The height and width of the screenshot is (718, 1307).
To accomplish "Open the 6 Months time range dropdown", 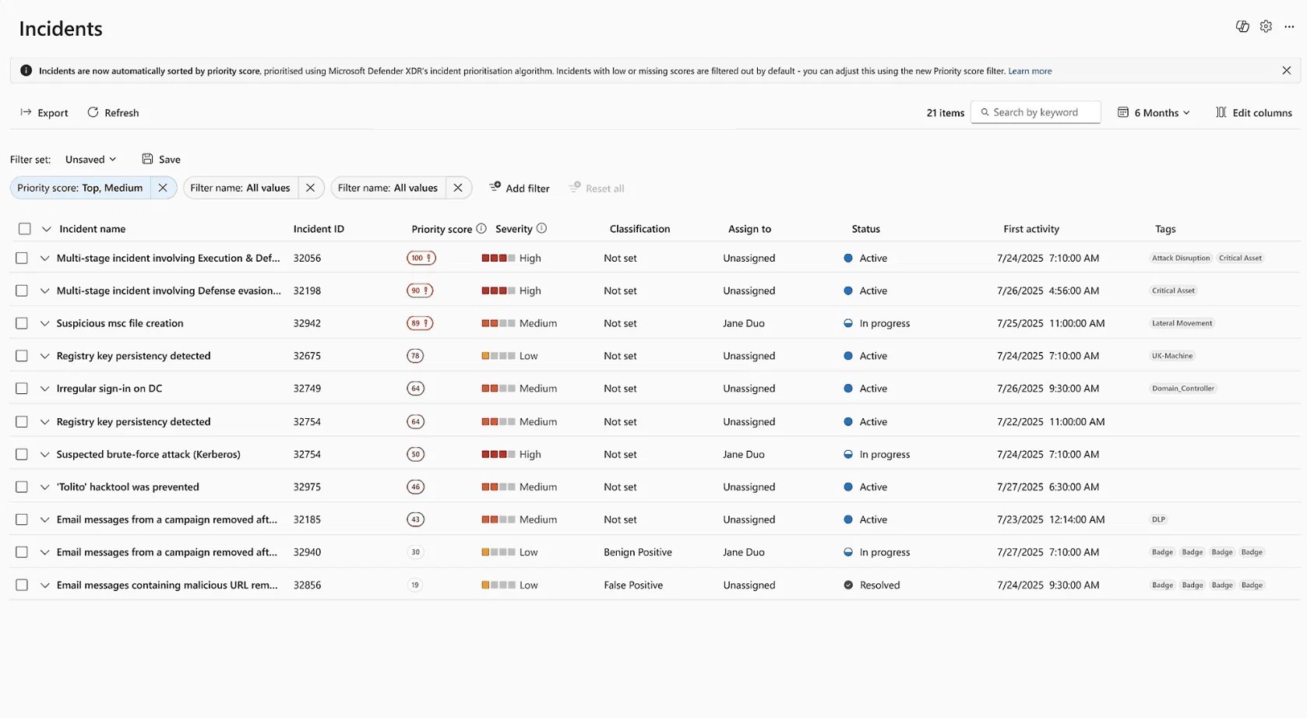I will 1154,112.
